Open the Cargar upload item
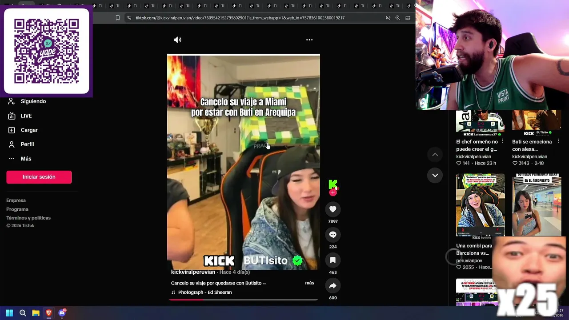The width and height of the screenshot is (569, 320). pyautogui.click(x=23, y=130)
